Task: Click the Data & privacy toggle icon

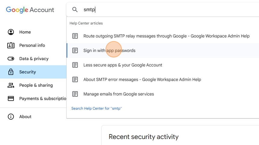Action: click(11, 58)
